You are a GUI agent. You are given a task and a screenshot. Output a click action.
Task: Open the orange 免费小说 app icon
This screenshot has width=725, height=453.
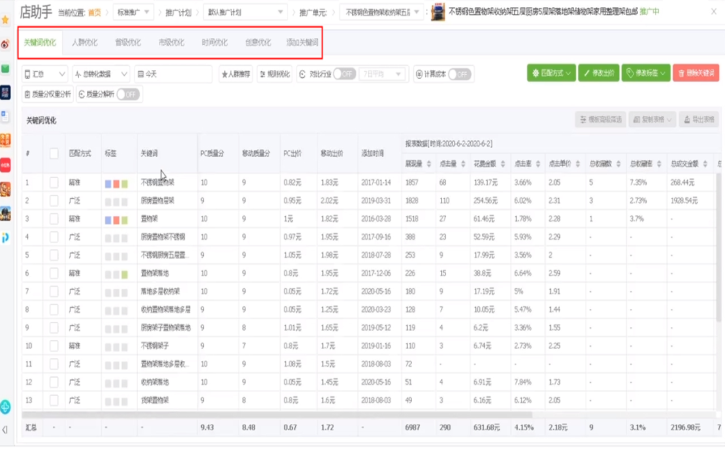tap(5, 140)
